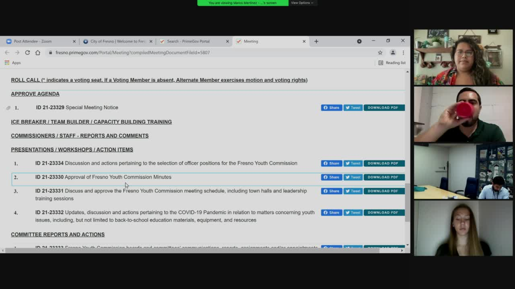Screen dimensions: 515x289
Task: Click the scroll-down arrow of the page
Action: 407,244
